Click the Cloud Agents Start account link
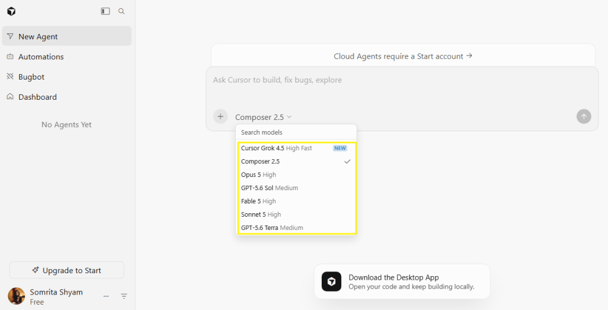 [403, 56]
